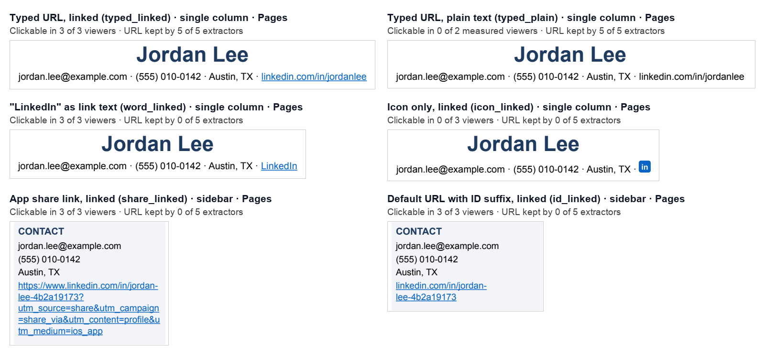The height and width of the screenshot is (357, 765).
Task: Click the blue LinkedIn icon after Austin, TX
Action: [645, 167]
